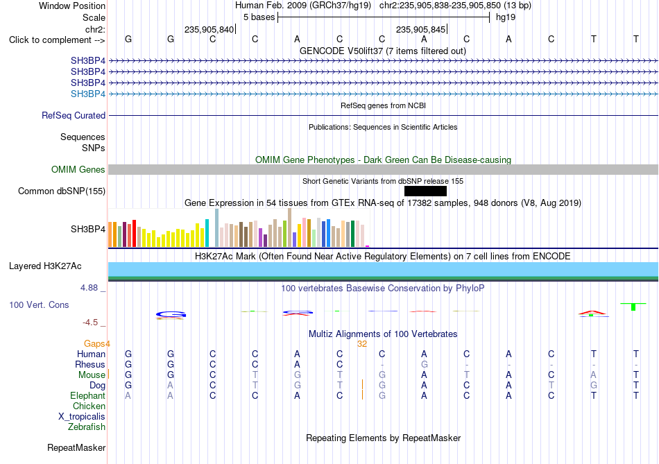Open the OMIM Genes track label
659x464 pixels.
[78, 169]
